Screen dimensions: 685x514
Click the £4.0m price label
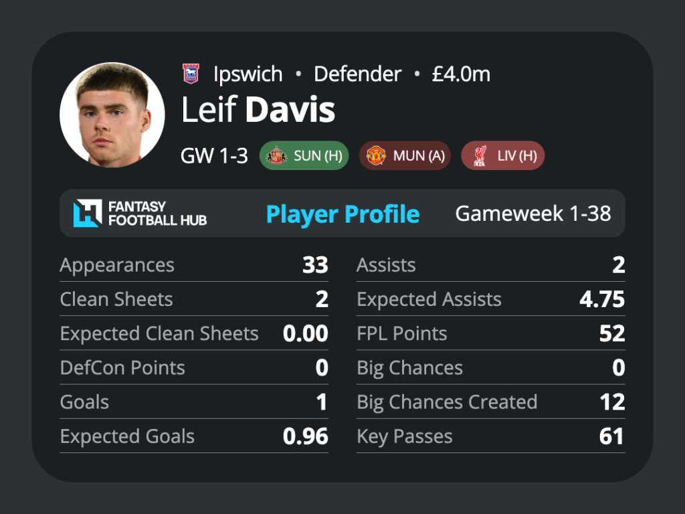click(x=461, y=74)
